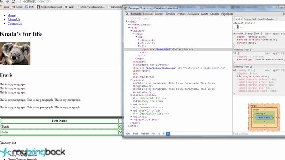Select the h1 Koala's for life node
The height and width of the screenshot is (160, 285).
(151, 65)
